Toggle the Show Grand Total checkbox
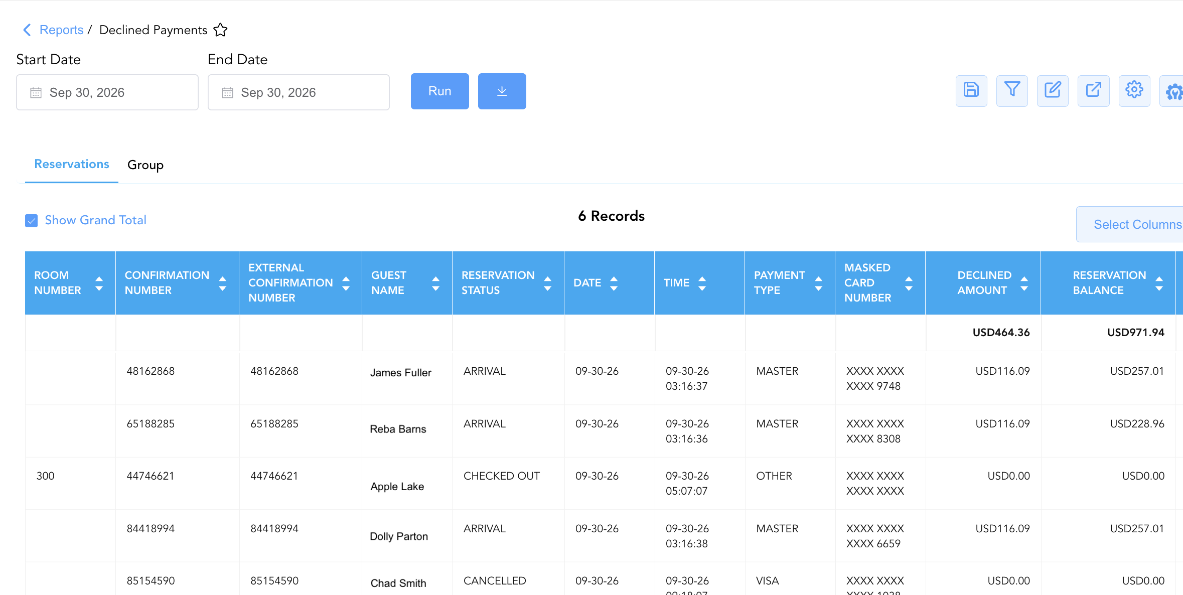Viewport: 1183px width, 595px height. click(x=31, y=221)
